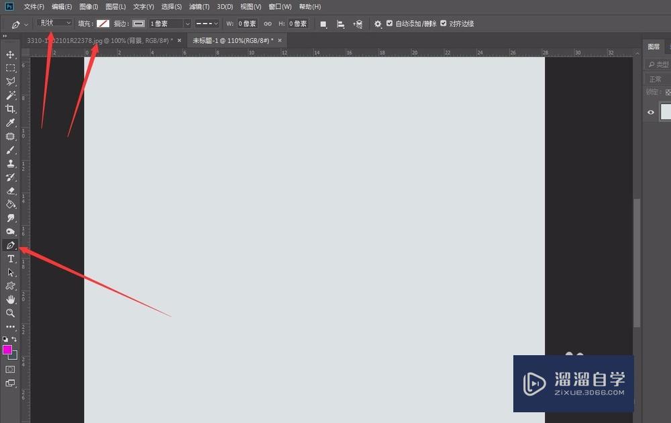The image size is (671, 423).
Task: Select the Brush tool
Action: point(10,150)
